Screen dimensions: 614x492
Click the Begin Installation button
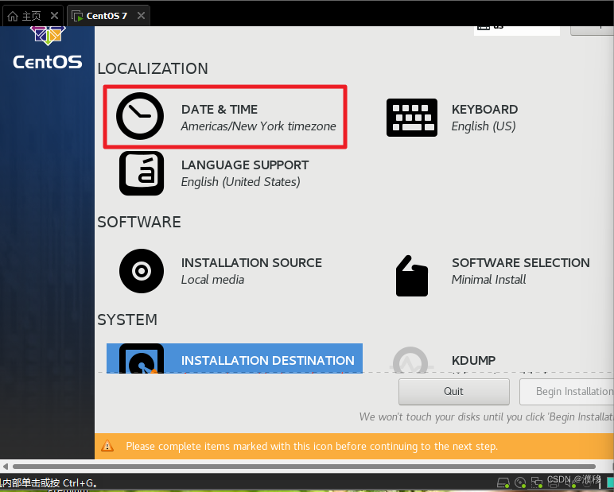(x=566, y=391)
